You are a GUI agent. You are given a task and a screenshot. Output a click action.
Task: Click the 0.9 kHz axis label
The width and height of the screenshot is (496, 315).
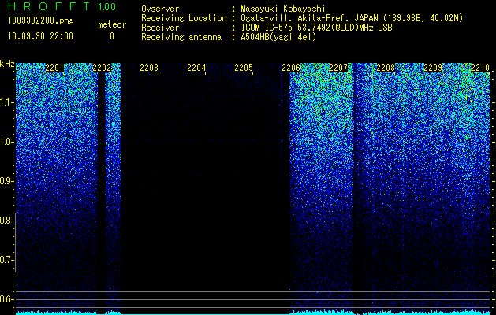coord(6,181)
